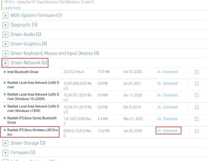This screenshot has height=161, width=207.
Task: Select Realtek LAN Driver (Windows 10 v2004) name
Action: pyautogui.click(x=33, y=97)
